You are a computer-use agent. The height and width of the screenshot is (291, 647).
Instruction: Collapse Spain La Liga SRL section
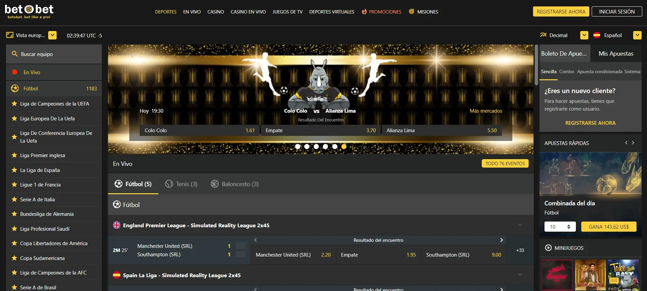coord(520,275)
